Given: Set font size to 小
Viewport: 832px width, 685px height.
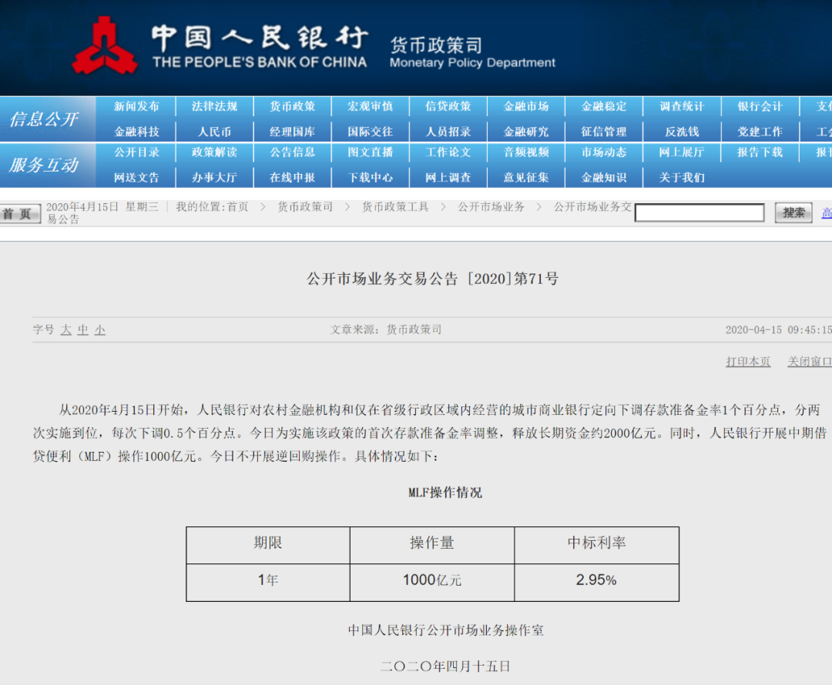Looking at the screenshot, I should (x=99, y=329).
